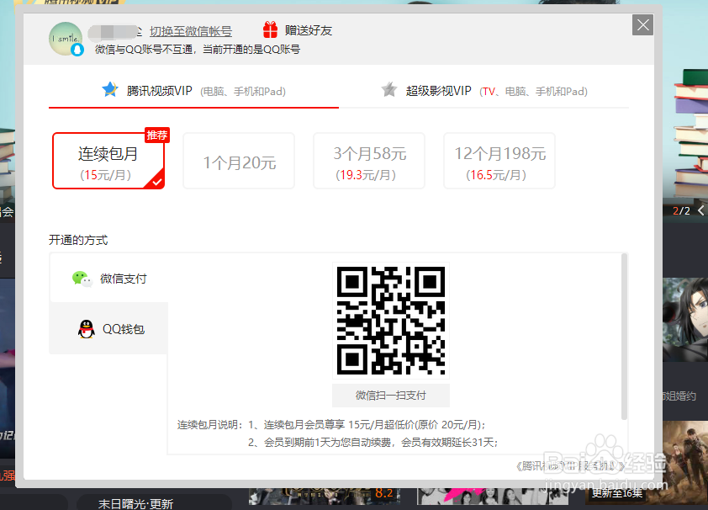Click 微信扫一扫支付 label

tap(391, 396)
